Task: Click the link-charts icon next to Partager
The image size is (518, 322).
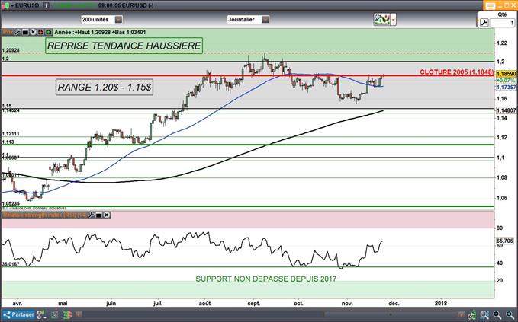Action: tap(41, 314)
